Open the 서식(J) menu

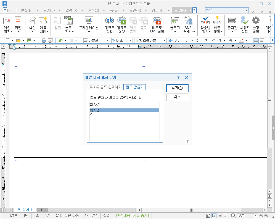(94, 11)
